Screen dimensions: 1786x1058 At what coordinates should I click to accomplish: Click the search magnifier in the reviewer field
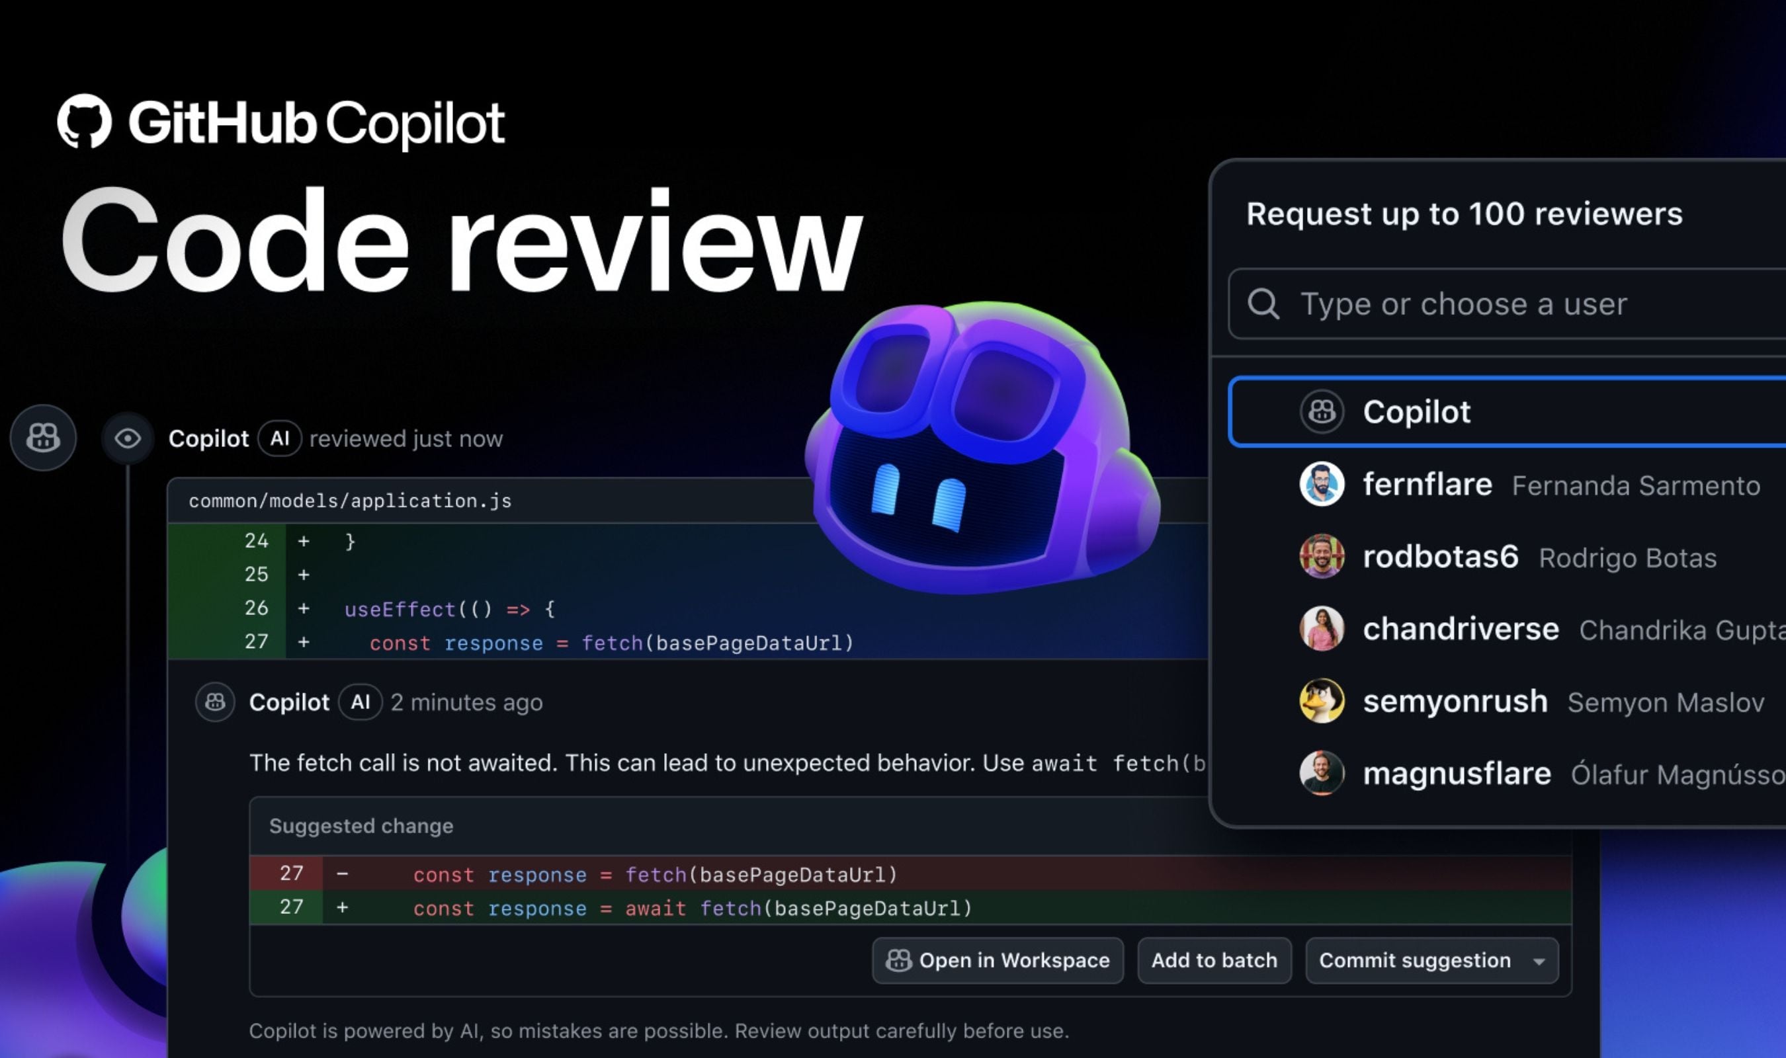tap(1264, 304)
